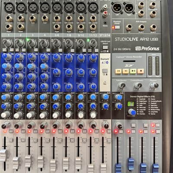Click the PreSonus logo

tap(147, 48)
